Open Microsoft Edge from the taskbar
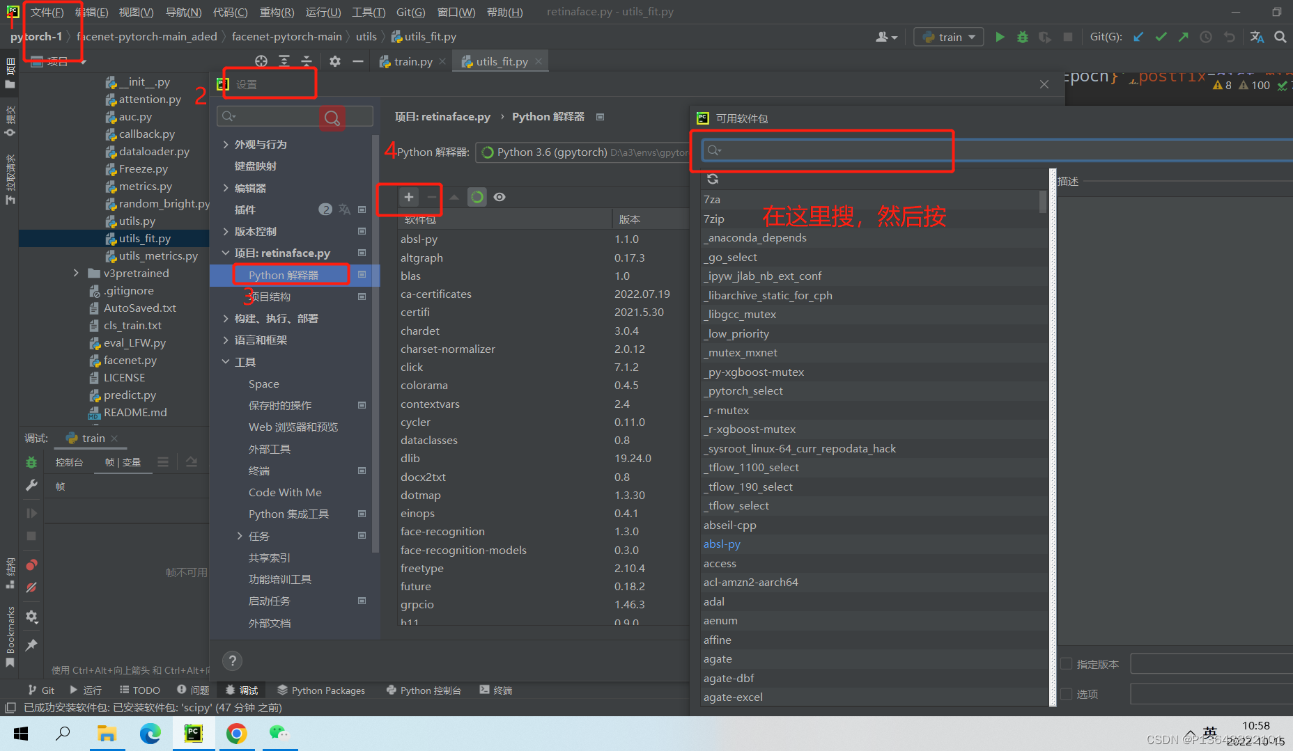 (150, 734)
